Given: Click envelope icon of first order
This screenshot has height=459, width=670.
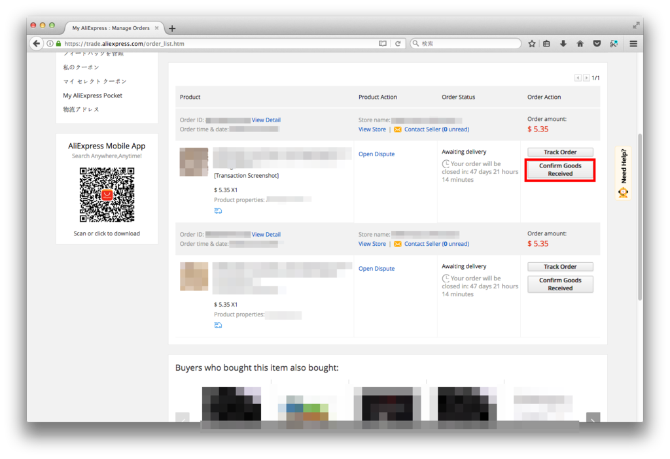Looking at the screenshot, I should tap(398, 129).
